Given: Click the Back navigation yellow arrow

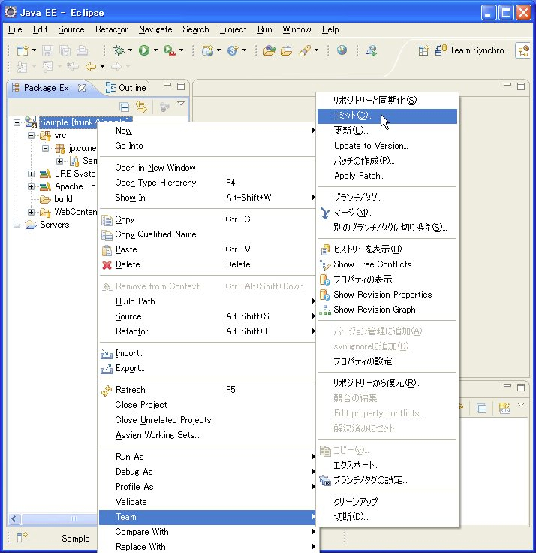Looking at the screenshot, I should [x=91, y=66].
